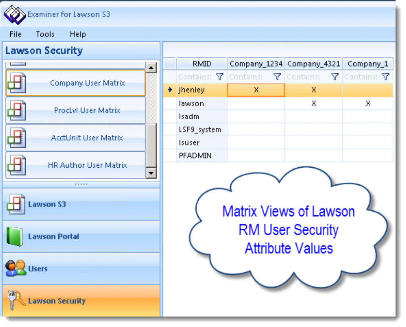This screenshot has height=327, width=406.
Task: Click the Users people icon
Action: click(16, 268)
